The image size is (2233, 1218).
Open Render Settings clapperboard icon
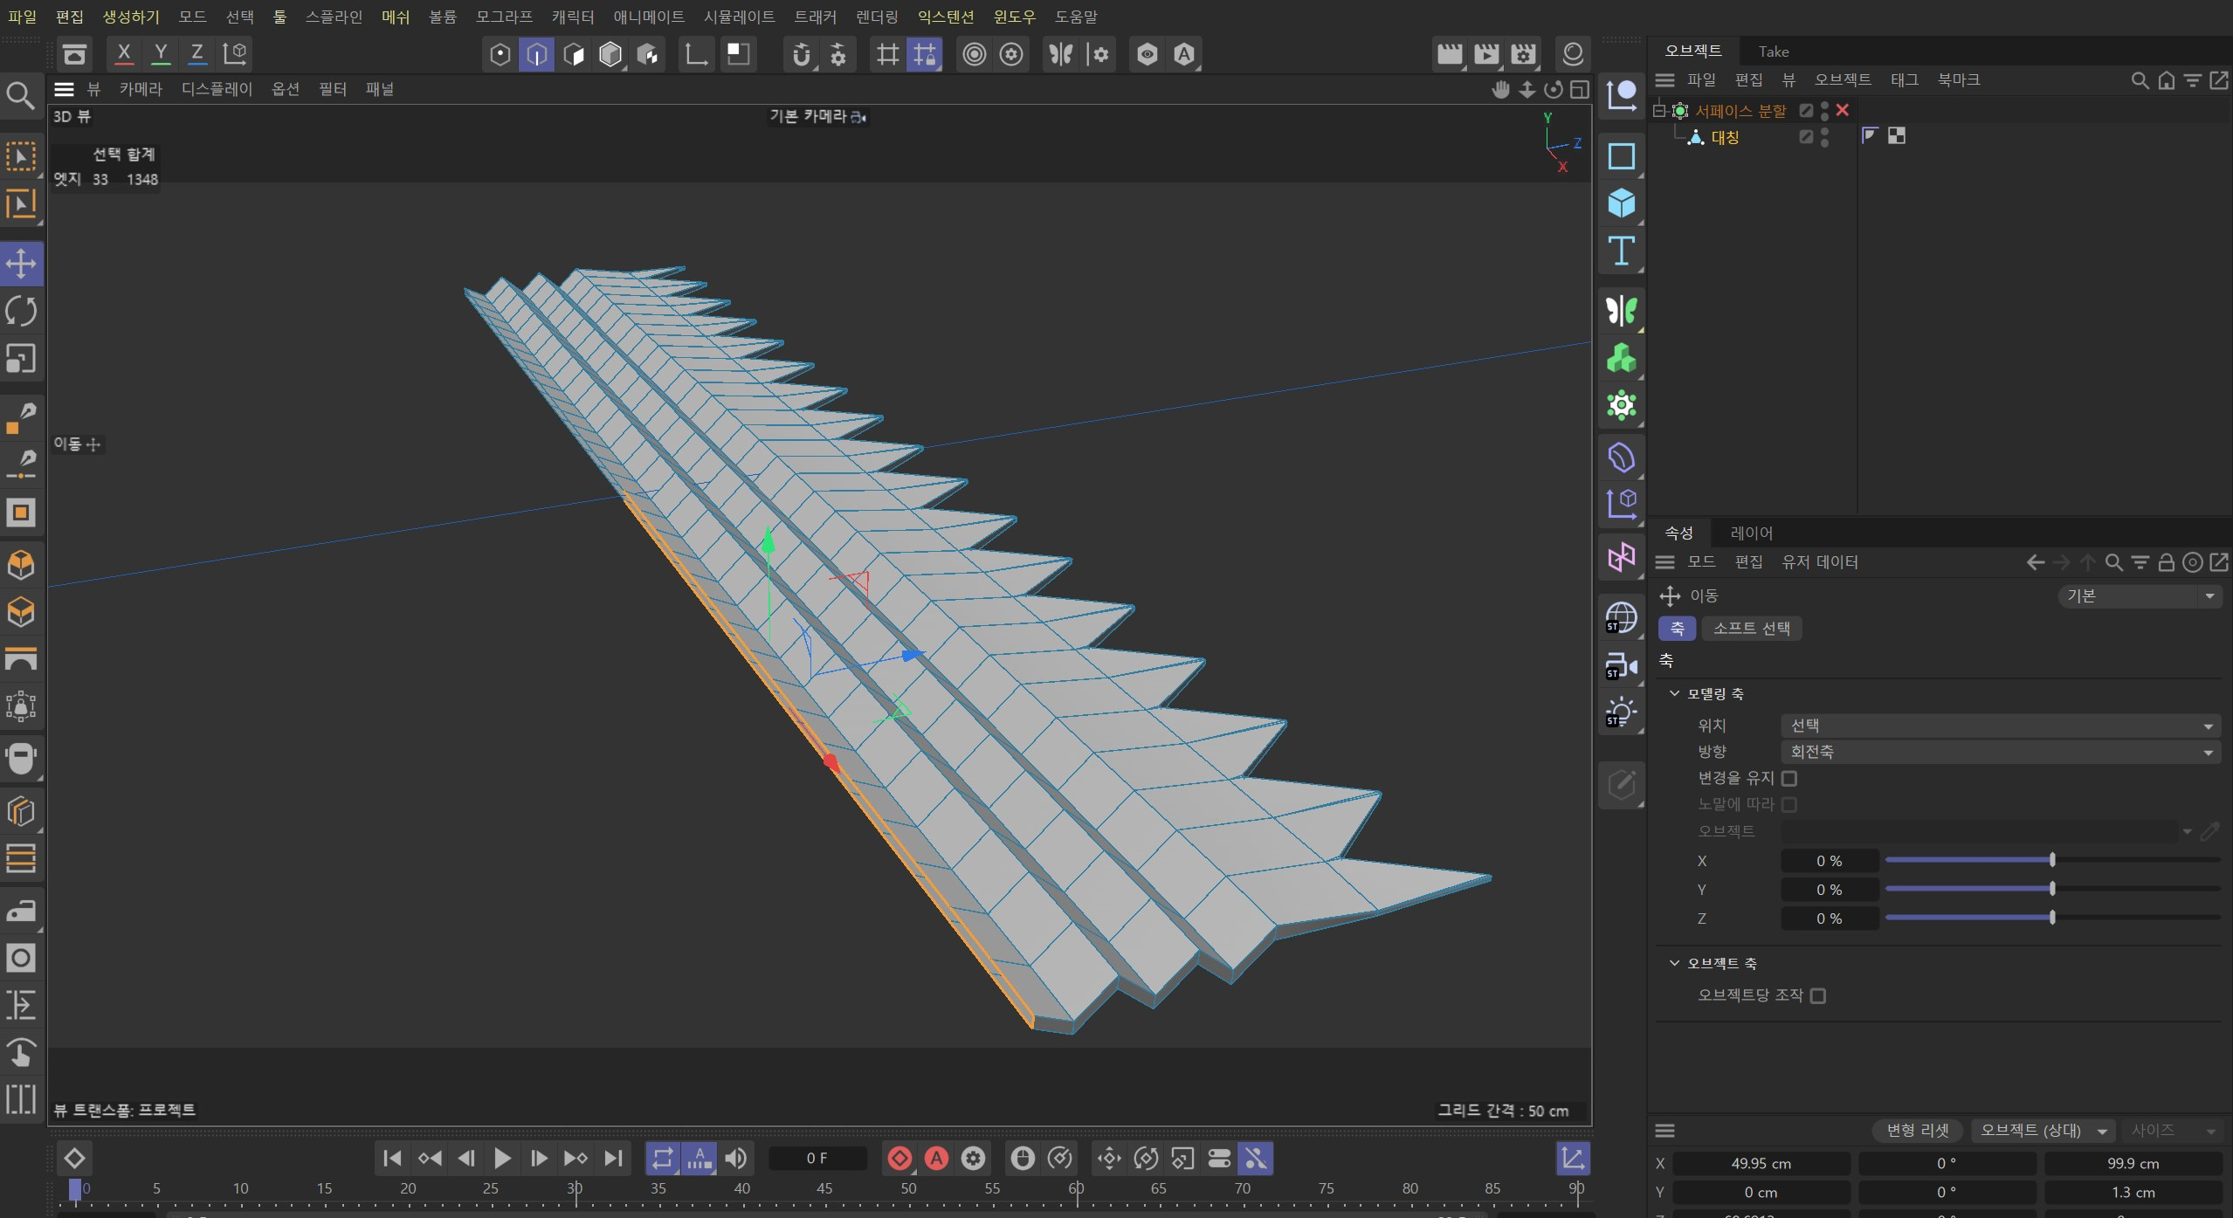point(1523,55)
